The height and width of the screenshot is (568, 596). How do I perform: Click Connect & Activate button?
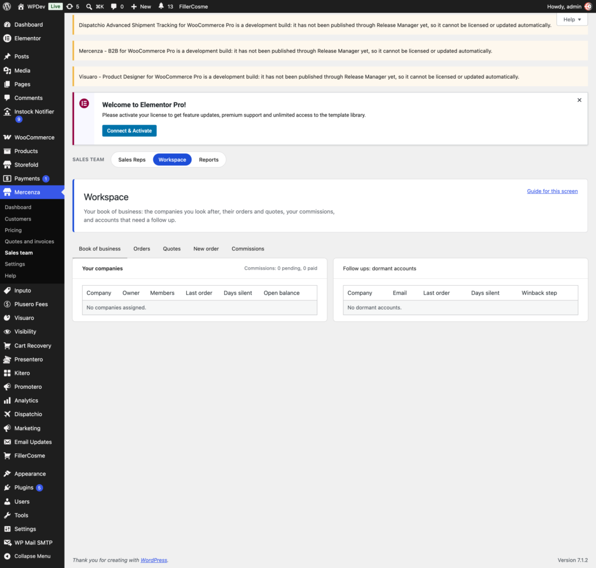(x=129, y=131)
